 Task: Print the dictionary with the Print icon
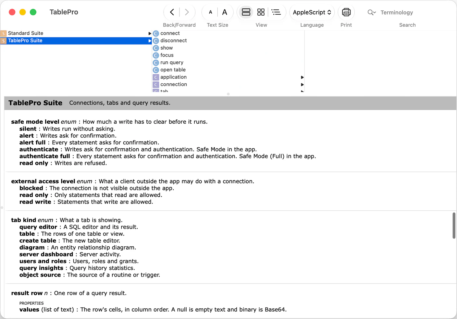point(346,12)
